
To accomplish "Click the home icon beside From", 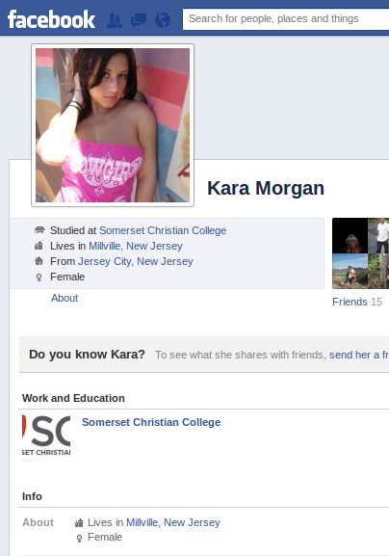I will click(39, 261).
